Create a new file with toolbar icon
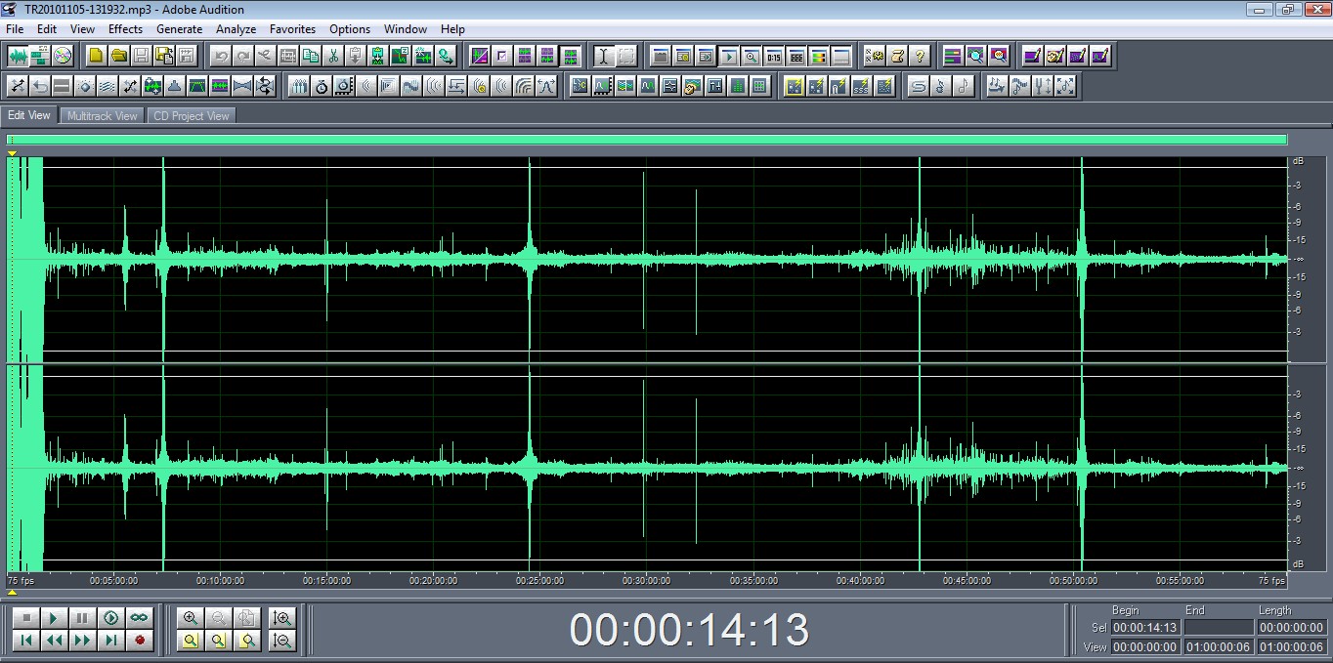This screenshot has width=1333, height=663. pyautogui.click(x=96, y=56)
